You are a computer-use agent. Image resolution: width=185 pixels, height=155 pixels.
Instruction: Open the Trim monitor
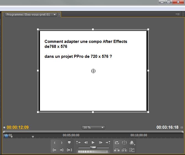click(132, 150)
